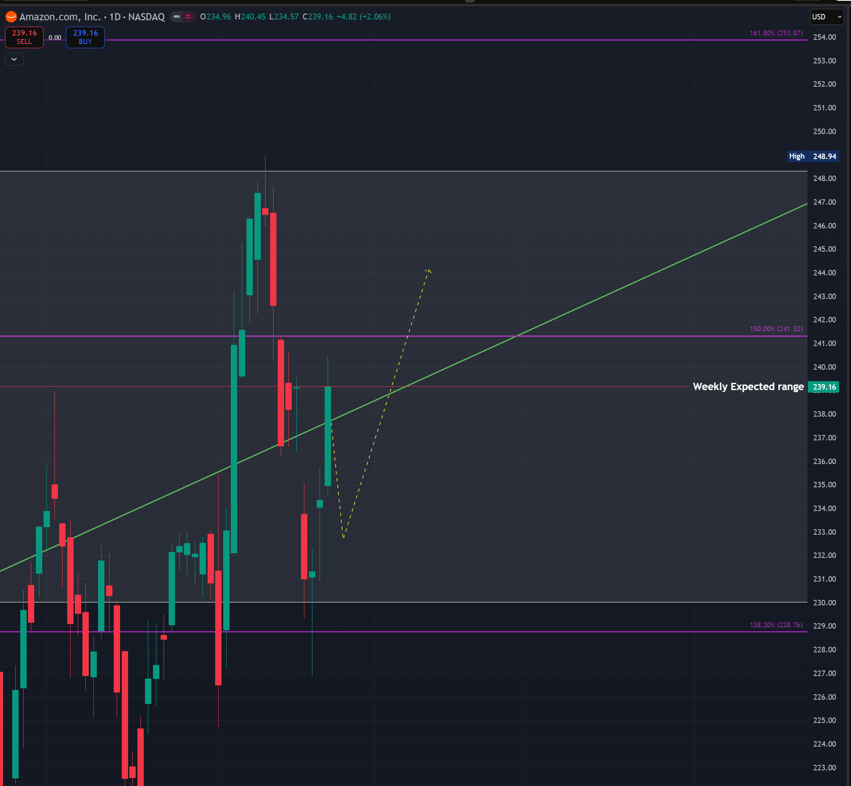Screen dimensions: 851x786
Task: Click the 161.80% (253.87) Fibonacci label
Action: [x=776, y=33]
